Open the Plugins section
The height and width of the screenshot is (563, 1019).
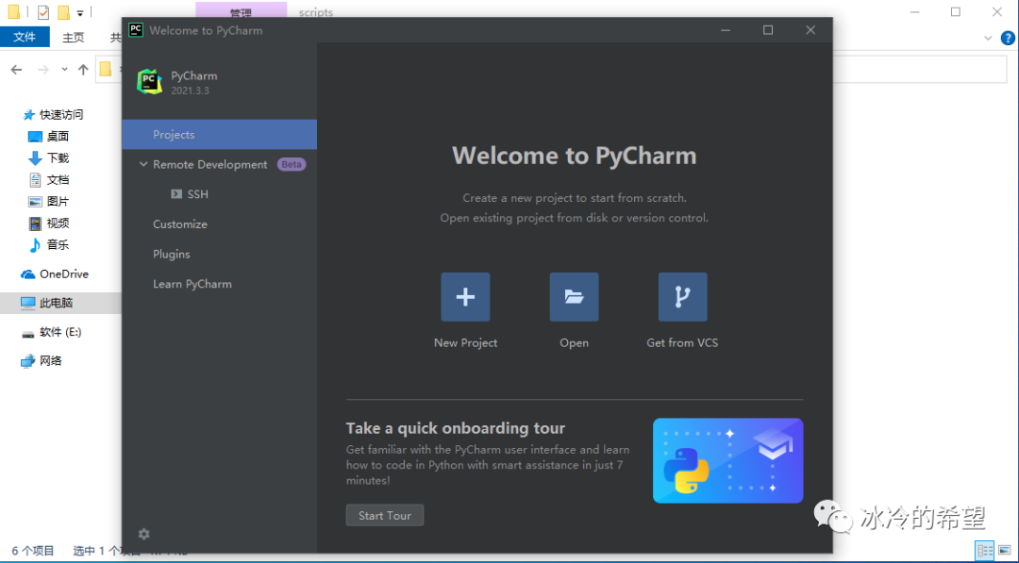coord(172,254)
